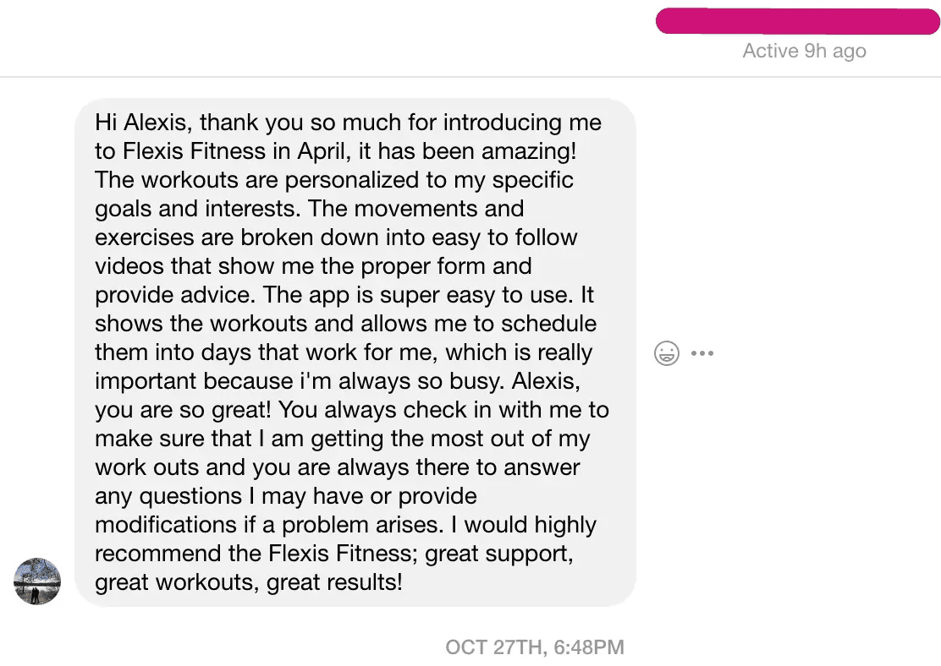Click the line beginning 'videos that show me'
This screenshot has height=666, width=941.
[x=312, y=266]
